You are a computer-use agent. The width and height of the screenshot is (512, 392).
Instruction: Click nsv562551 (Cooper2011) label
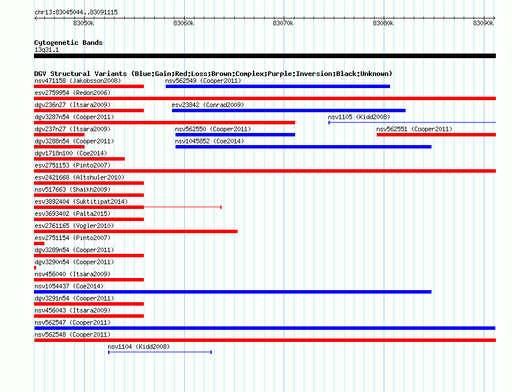[414, 129]
